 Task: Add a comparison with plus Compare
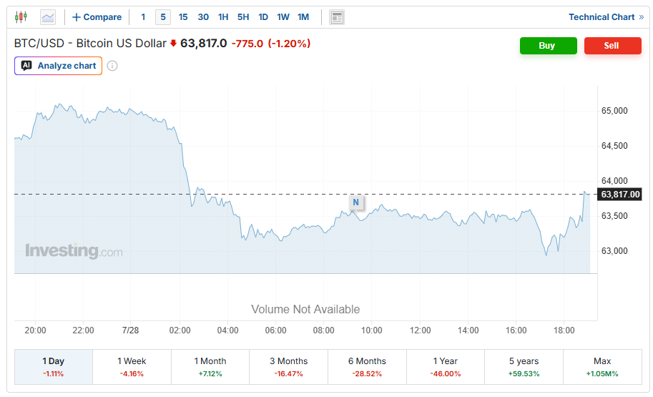[97, 17]
